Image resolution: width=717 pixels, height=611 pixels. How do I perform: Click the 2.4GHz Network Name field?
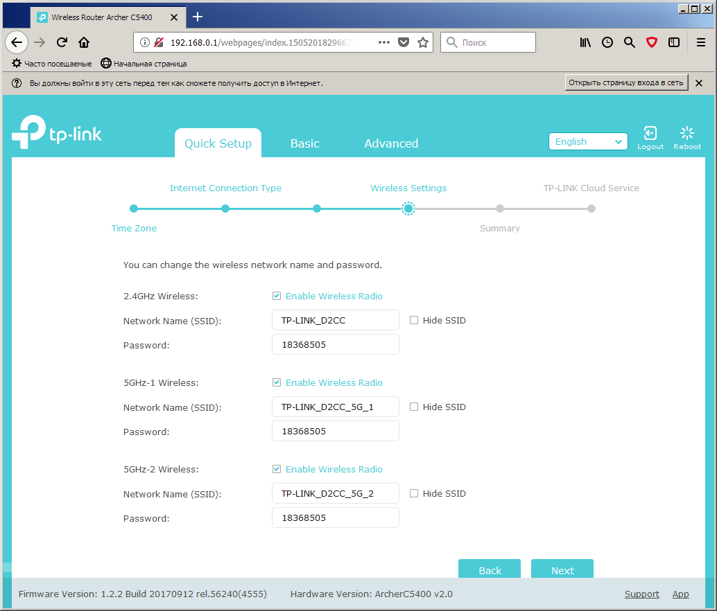(x=336, y=320)
